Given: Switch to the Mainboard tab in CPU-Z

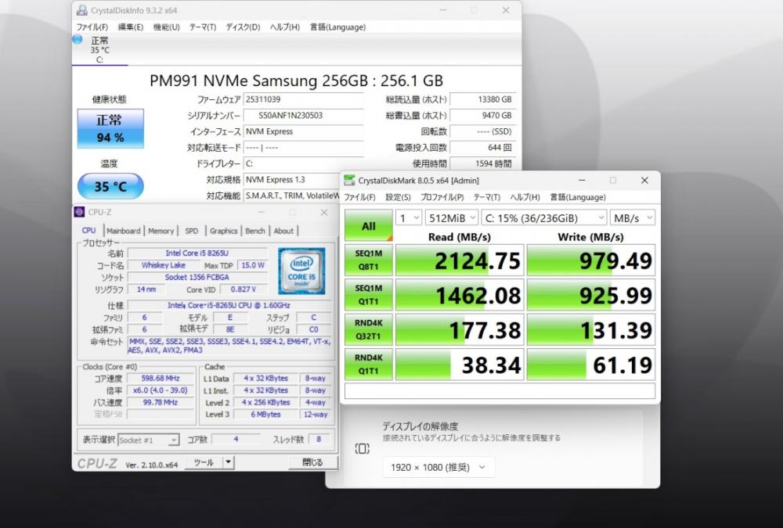Looking at the screenshot, I should click(124, 231).
